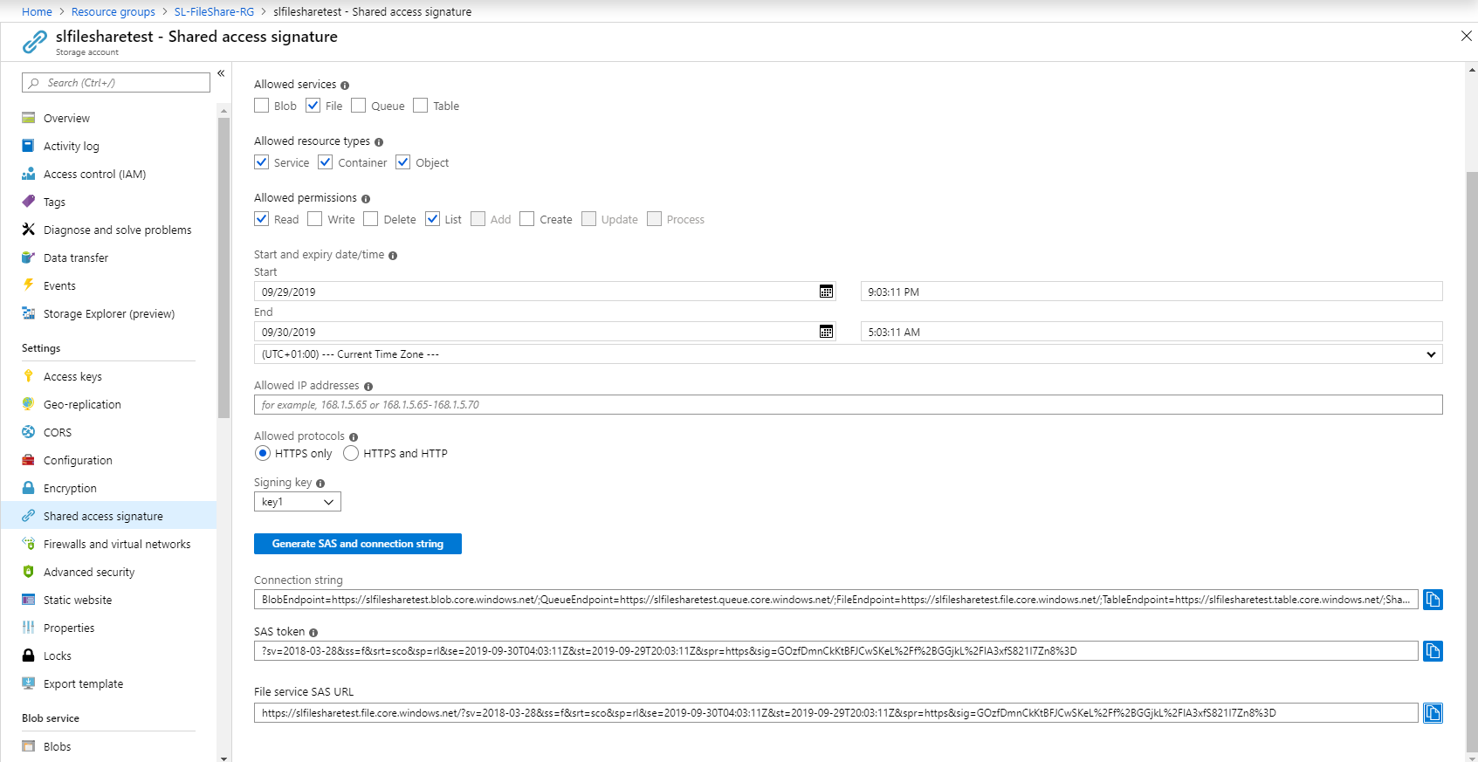Enable the Create permission checkbox
The width and height of the screenshot is (1478, 762).
tap(526, 219)
